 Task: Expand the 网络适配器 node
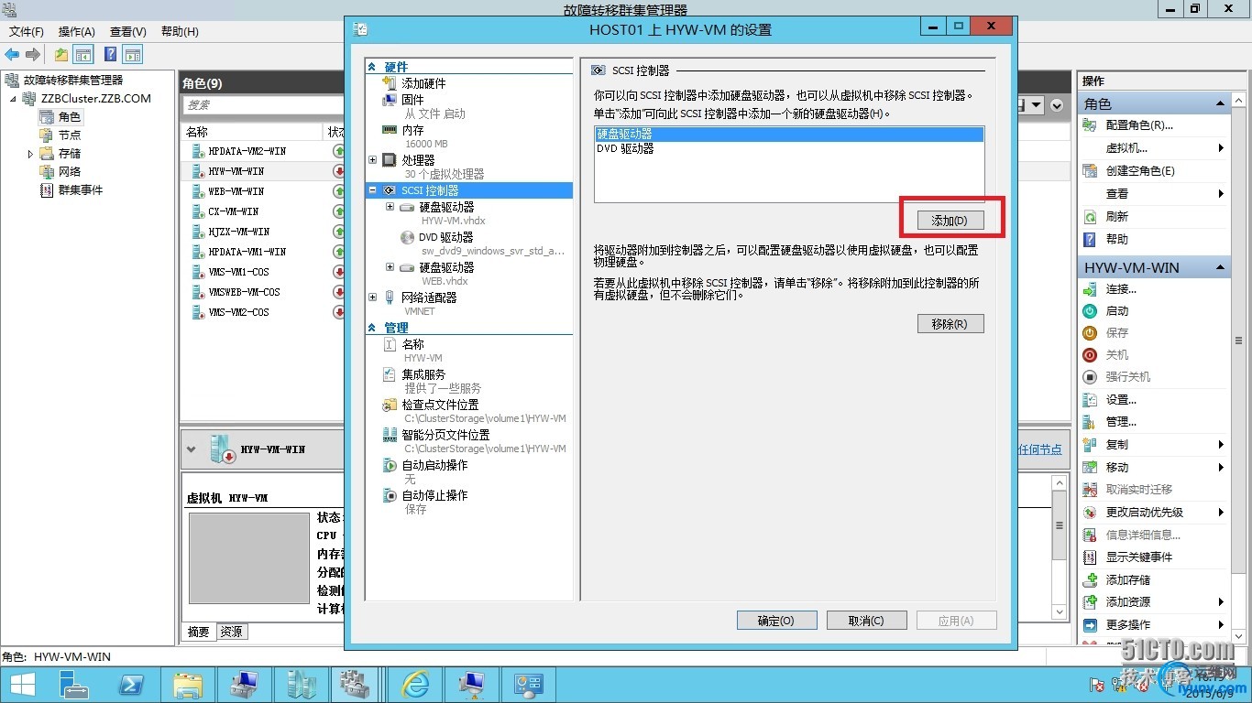coord(372,297)
